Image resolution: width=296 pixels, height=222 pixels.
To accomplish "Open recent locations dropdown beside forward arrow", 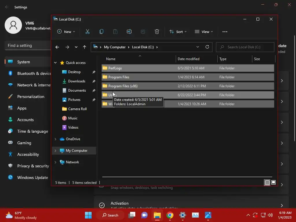I will click(x=76, y=47).
